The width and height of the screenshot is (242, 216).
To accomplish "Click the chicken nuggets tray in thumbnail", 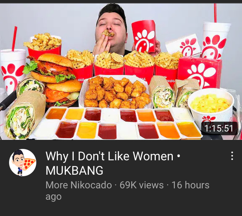I will (115, 92).
